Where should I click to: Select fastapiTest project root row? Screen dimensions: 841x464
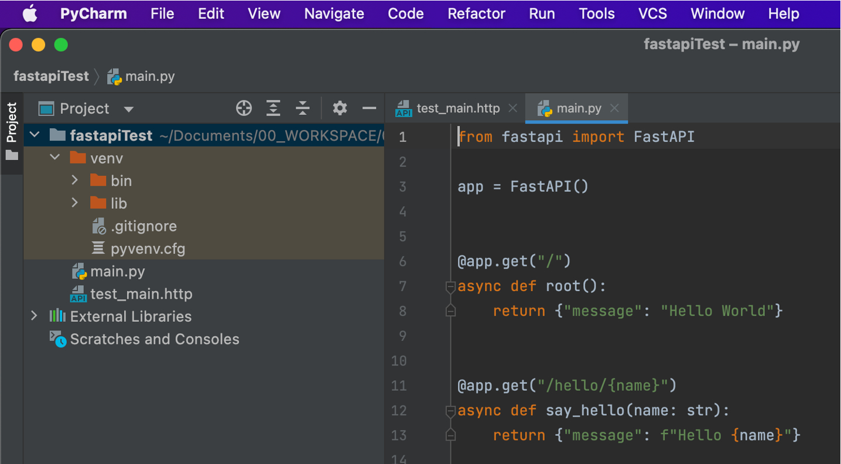pyautogui.click(x=204, y=135)
